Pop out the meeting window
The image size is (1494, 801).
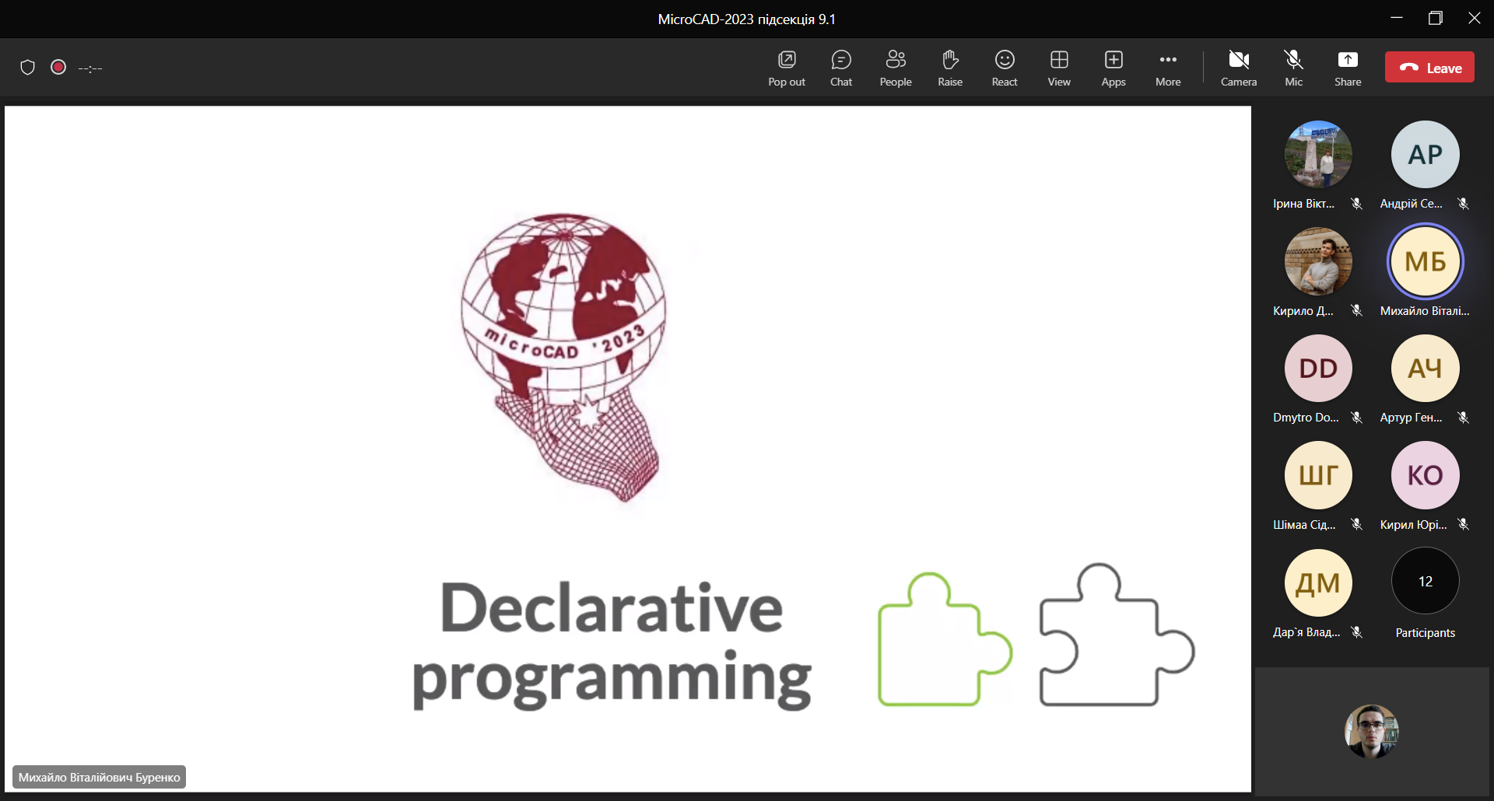pyautogui.click(x=786, y=68)
